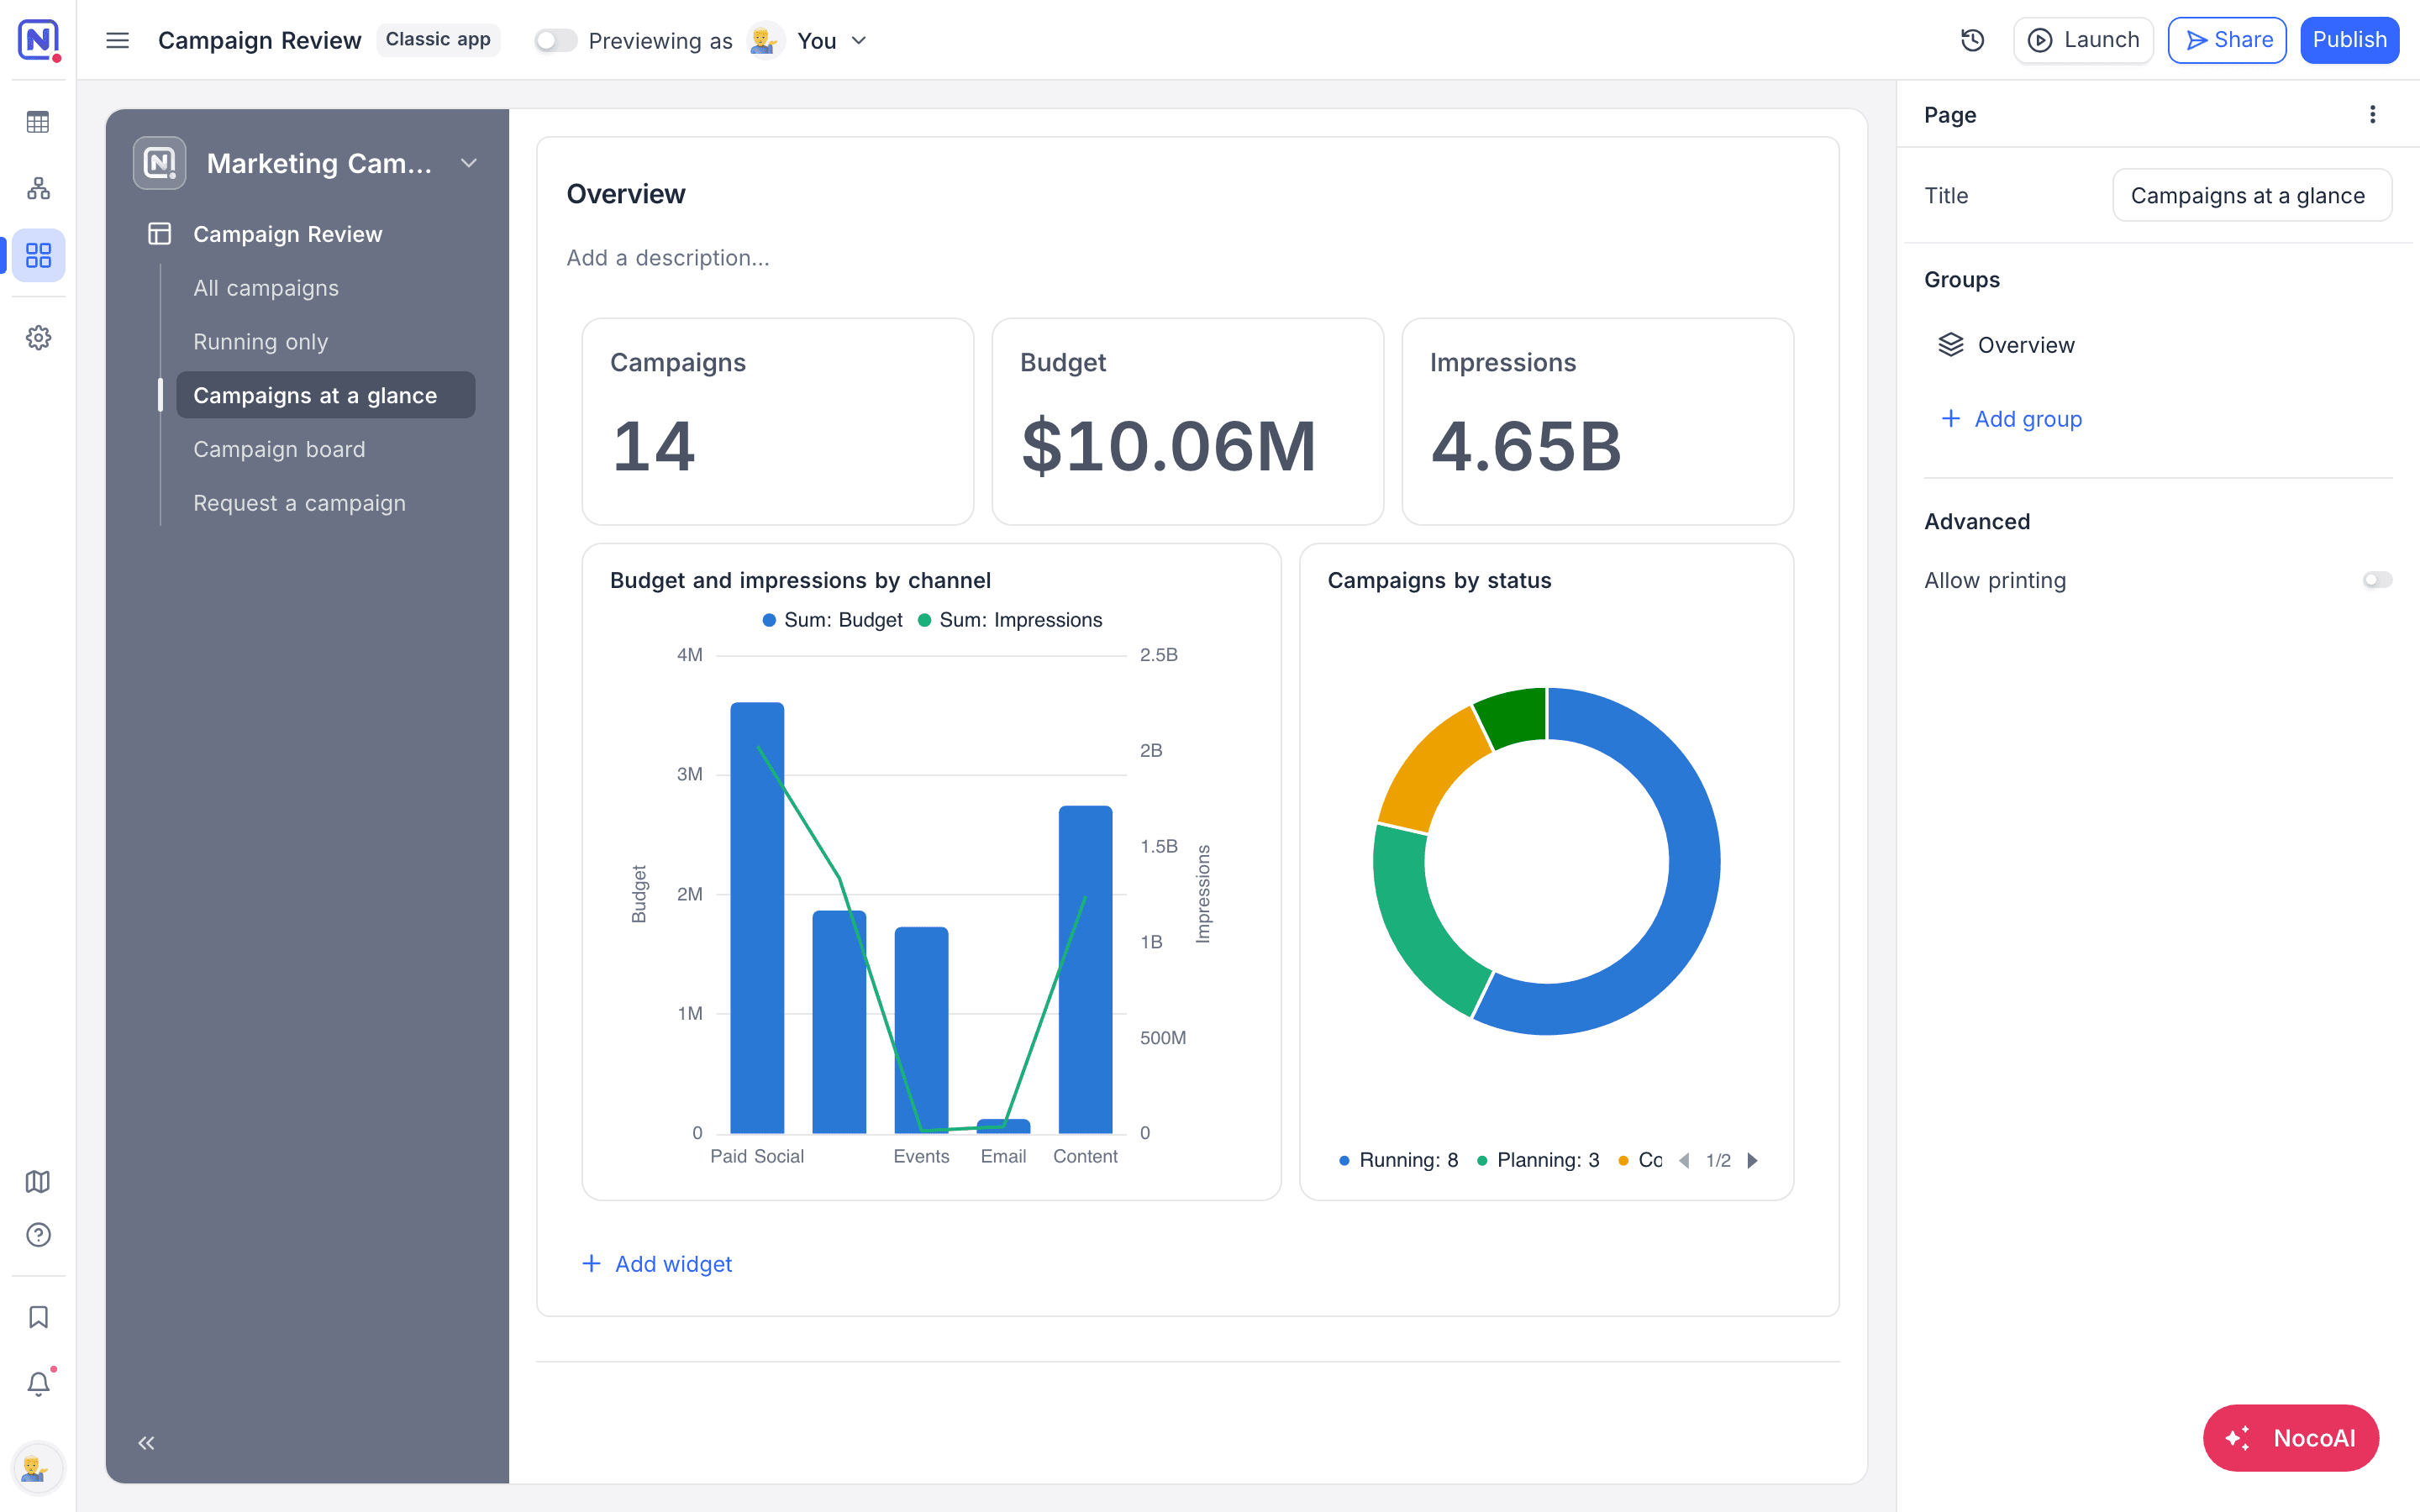Open notifications bell icon
2420x1512 pixels.
38,1384
